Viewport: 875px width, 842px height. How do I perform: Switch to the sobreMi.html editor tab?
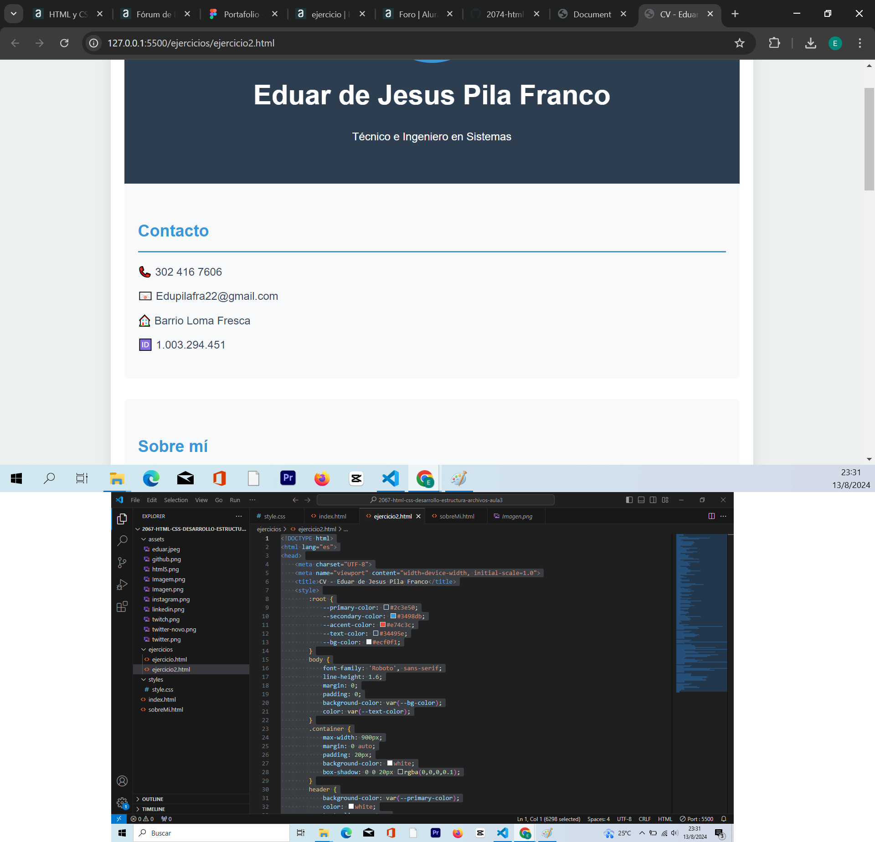[x=457, y=516]
